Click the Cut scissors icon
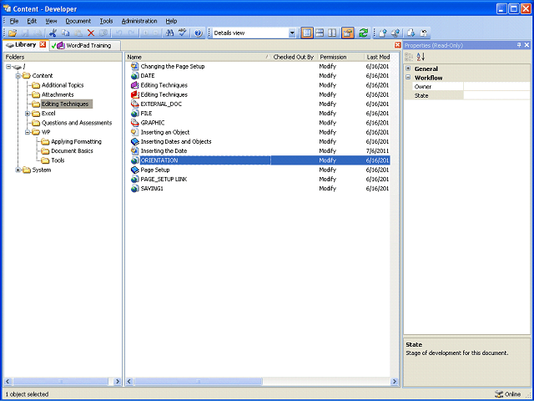534x401 pixels. pyautogui.click(x=53, y=33)
